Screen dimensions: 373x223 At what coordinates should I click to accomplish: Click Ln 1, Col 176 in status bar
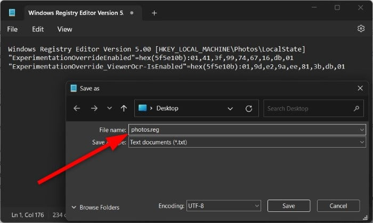click(28, 215)
